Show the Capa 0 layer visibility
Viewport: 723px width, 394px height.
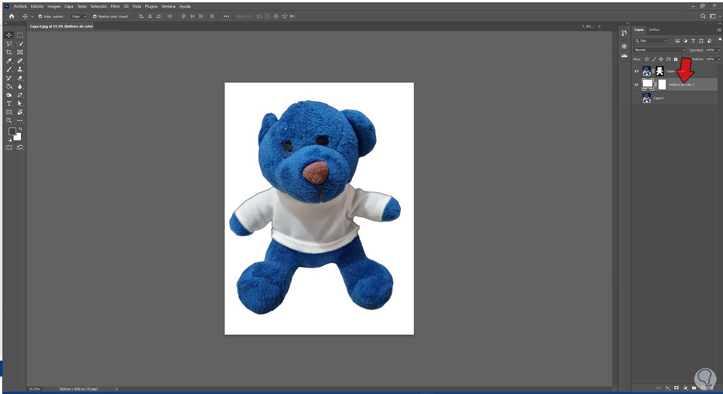(637, 98)
